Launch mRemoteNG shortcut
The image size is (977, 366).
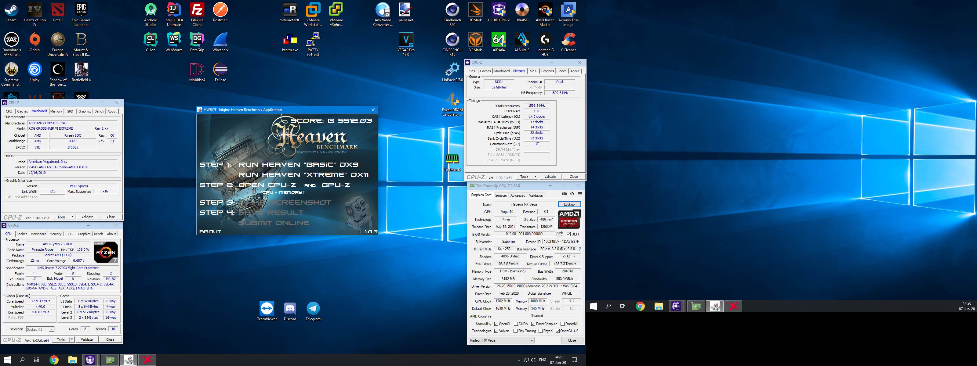pos(290,13)
